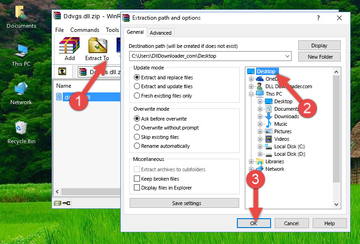Image resolution: width=360 pixels, height=244 pixels.
Task: Expand the DLL Downloader.com tree node
Action: pyautogui.click(x=251, y=86)
